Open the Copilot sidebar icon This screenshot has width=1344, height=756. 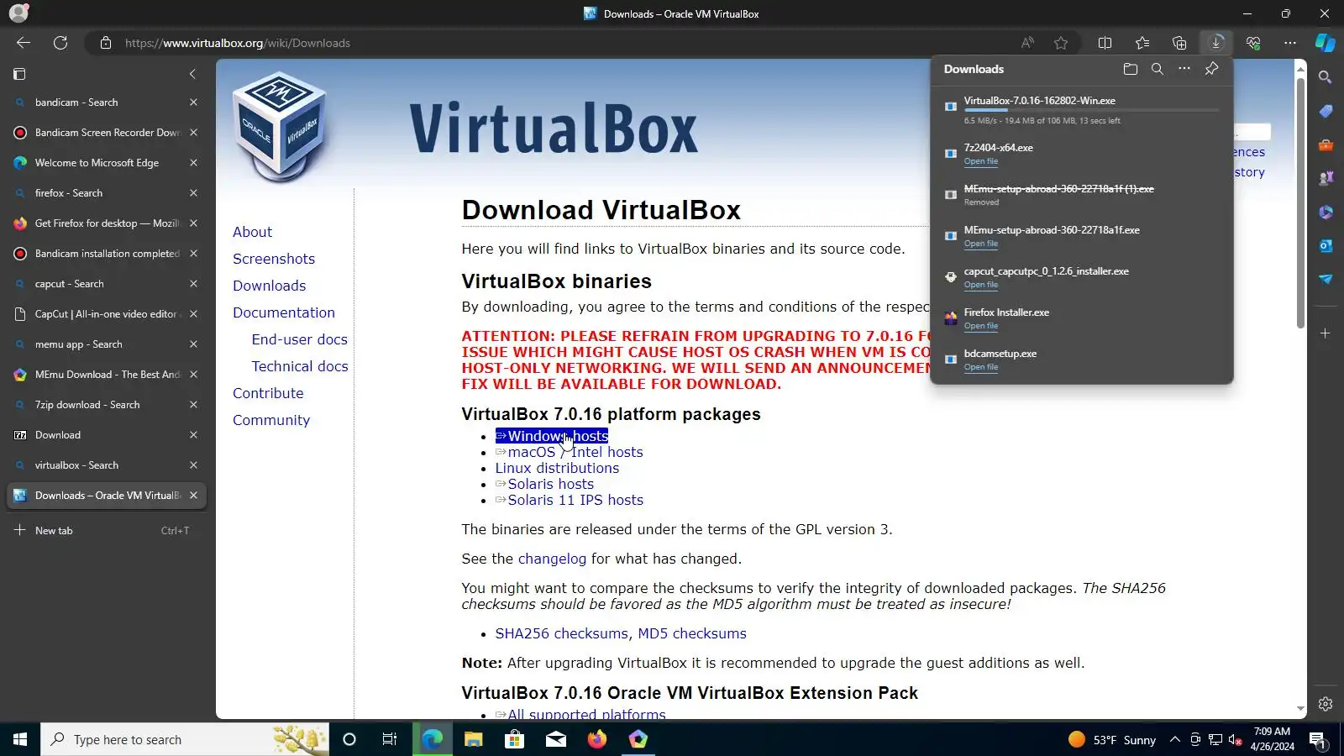(1326, 43)
